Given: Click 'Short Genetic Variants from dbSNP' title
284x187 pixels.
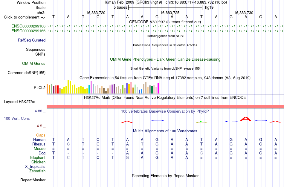Looking at the screenshot, I should click(165, 68).
